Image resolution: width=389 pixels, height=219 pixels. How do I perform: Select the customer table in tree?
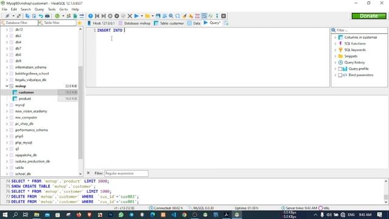coord(26,92)
